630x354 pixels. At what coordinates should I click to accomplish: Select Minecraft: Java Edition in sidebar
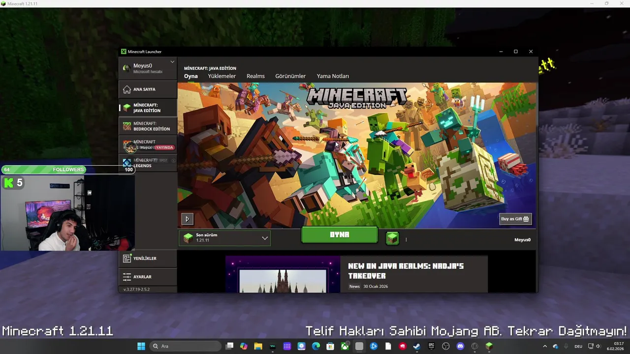(x=148, y=108)
